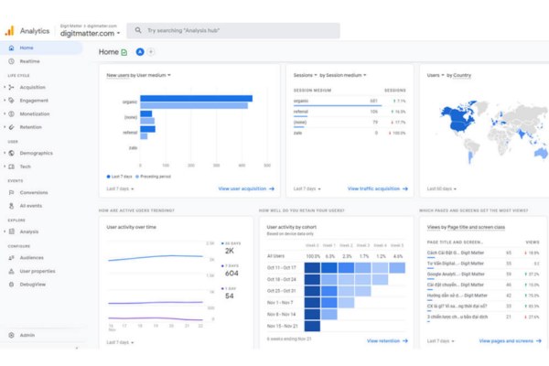Click the DebugView icon
Screen dimensions: 549x366
pos(11,285)
